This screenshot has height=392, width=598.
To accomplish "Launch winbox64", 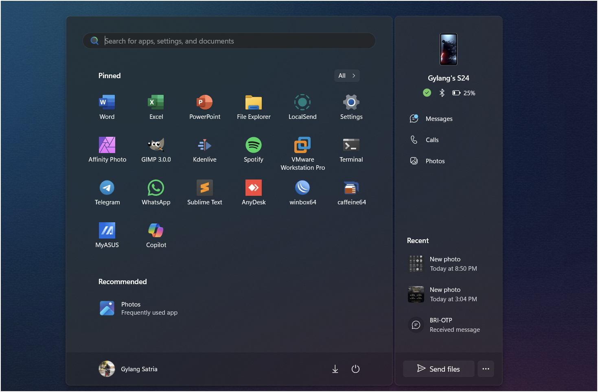I will point(302,193).
